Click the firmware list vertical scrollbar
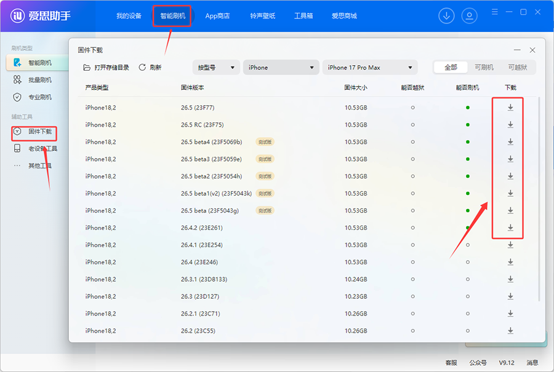Image resolution: width=554 pixels, height=372 pixels. [539, 199]
